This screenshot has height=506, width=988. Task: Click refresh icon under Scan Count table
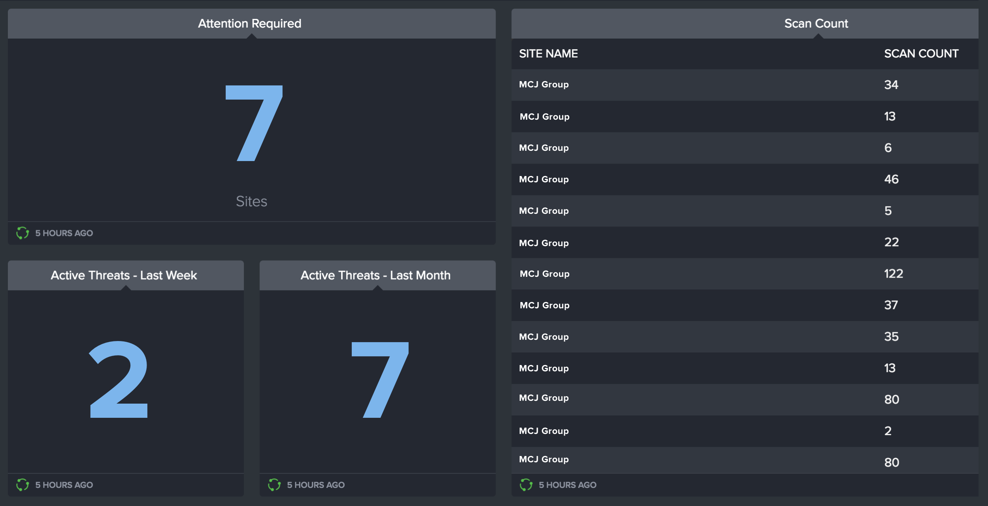click(x=526, y=485)
